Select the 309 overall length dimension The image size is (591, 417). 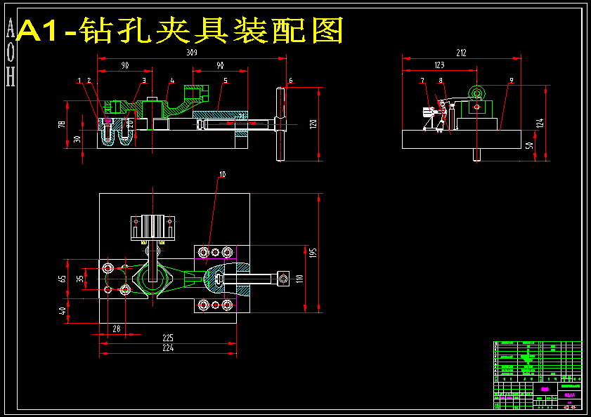coord(192,53)
